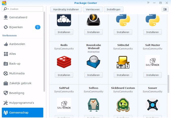Select the Back-up category
Screen dimensions: 171x118
23,64
